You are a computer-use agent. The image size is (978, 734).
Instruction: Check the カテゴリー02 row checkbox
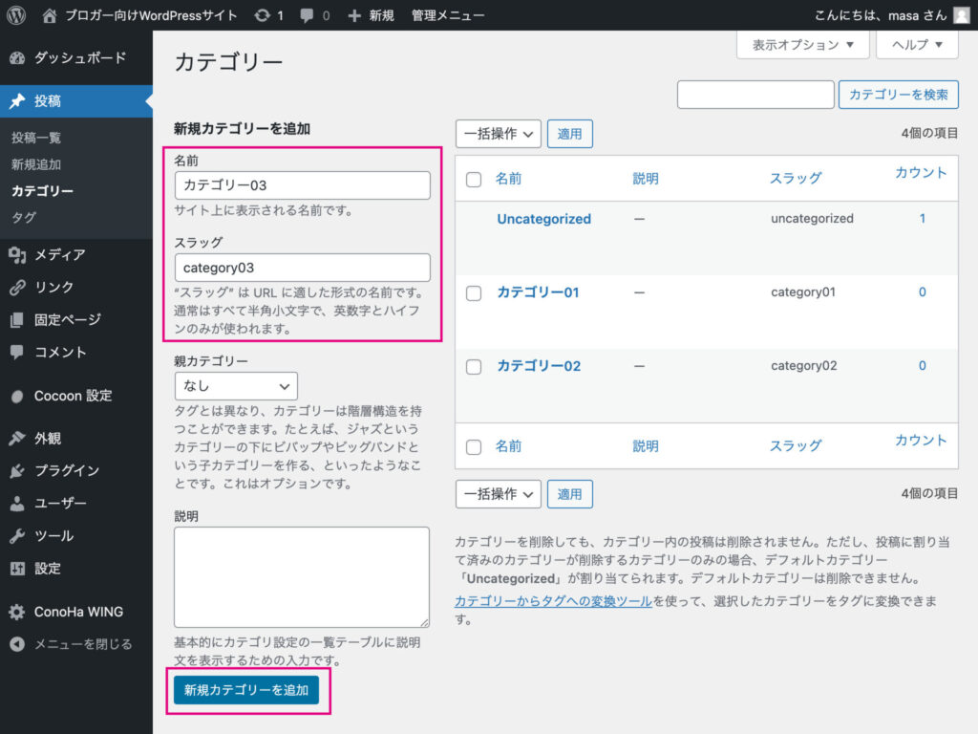tap(474, 367)
